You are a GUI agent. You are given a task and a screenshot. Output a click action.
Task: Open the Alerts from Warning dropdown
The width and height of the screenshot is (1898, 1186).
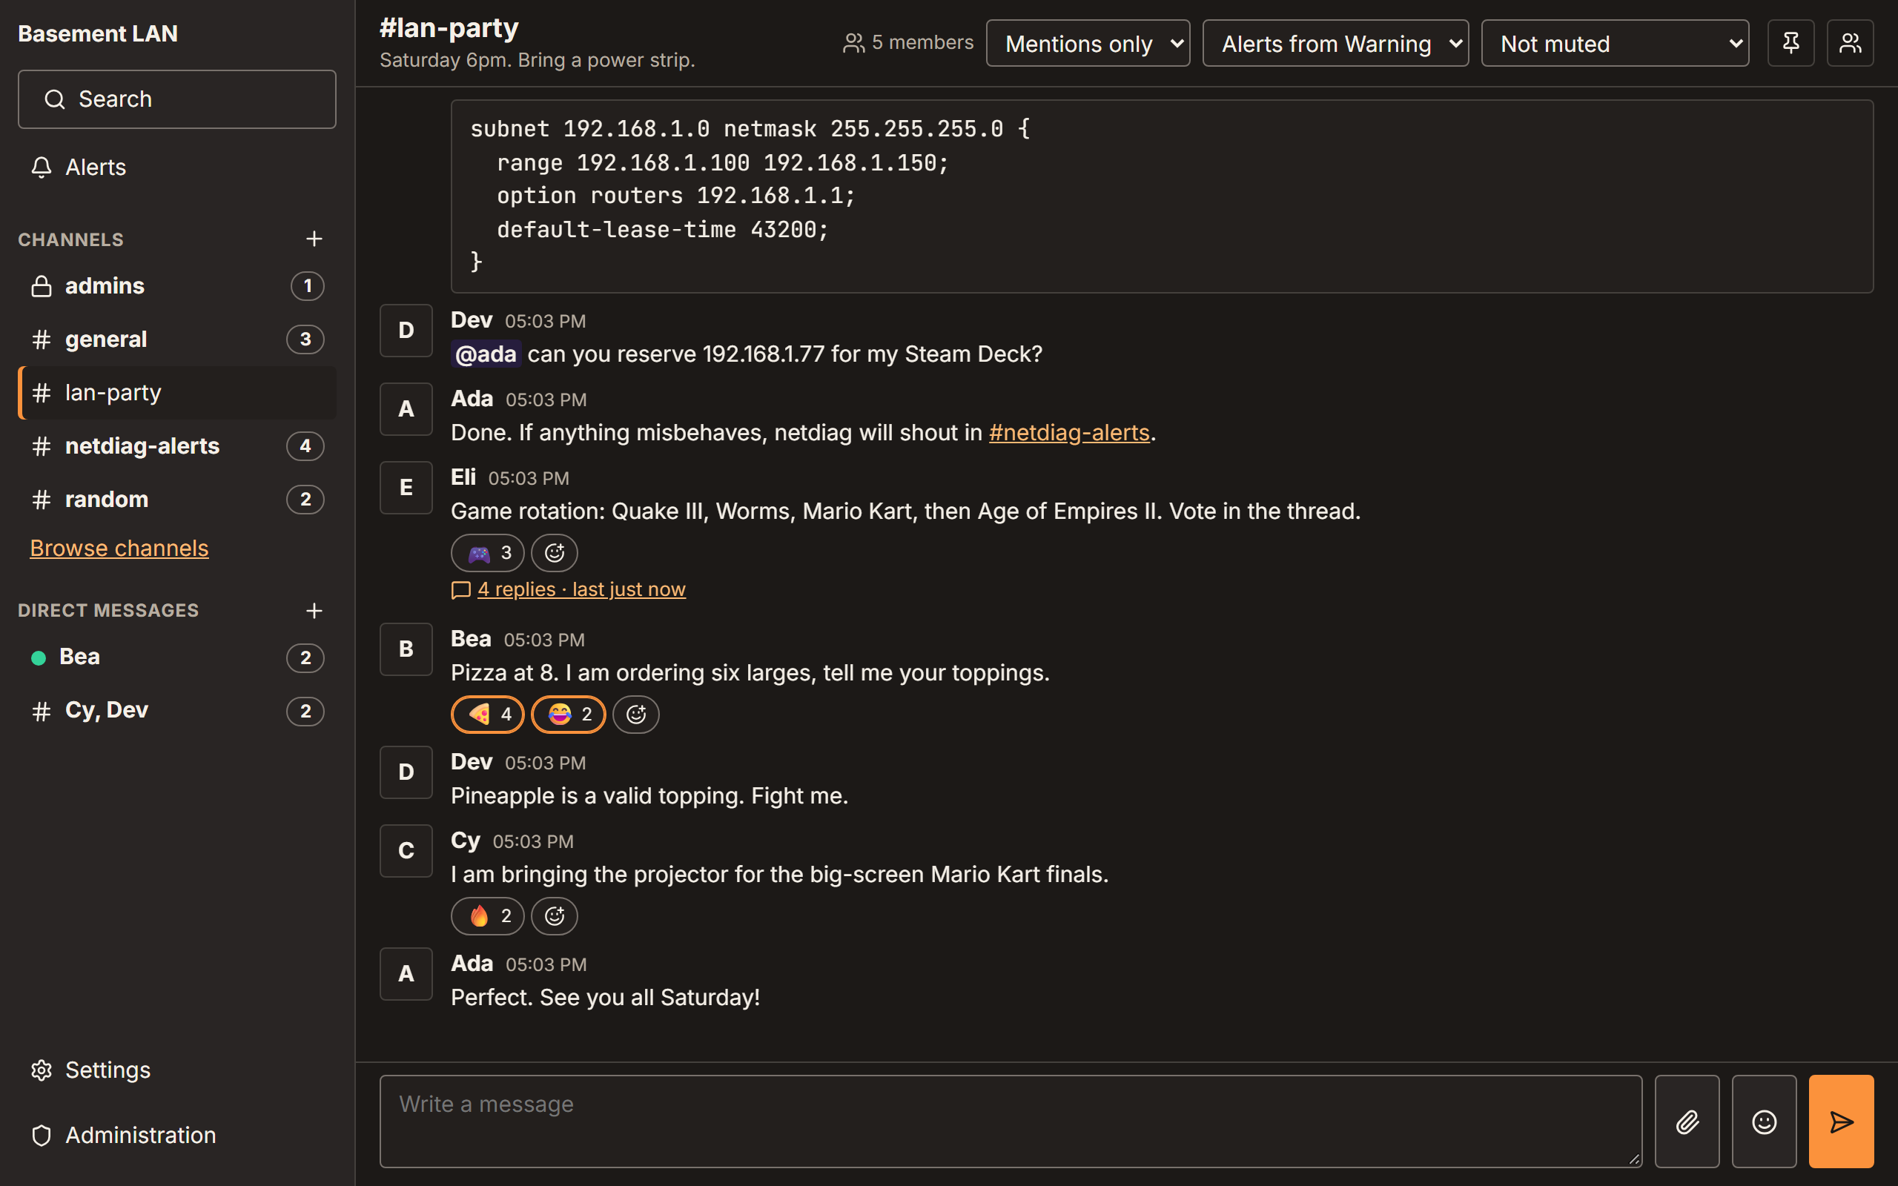coord(1336,43)
